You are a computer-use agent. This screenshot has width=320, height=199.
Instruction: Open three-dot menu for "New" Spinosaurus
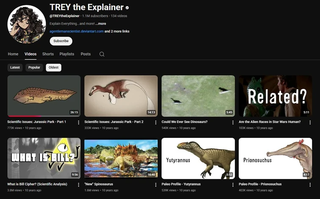click(156, 185)
